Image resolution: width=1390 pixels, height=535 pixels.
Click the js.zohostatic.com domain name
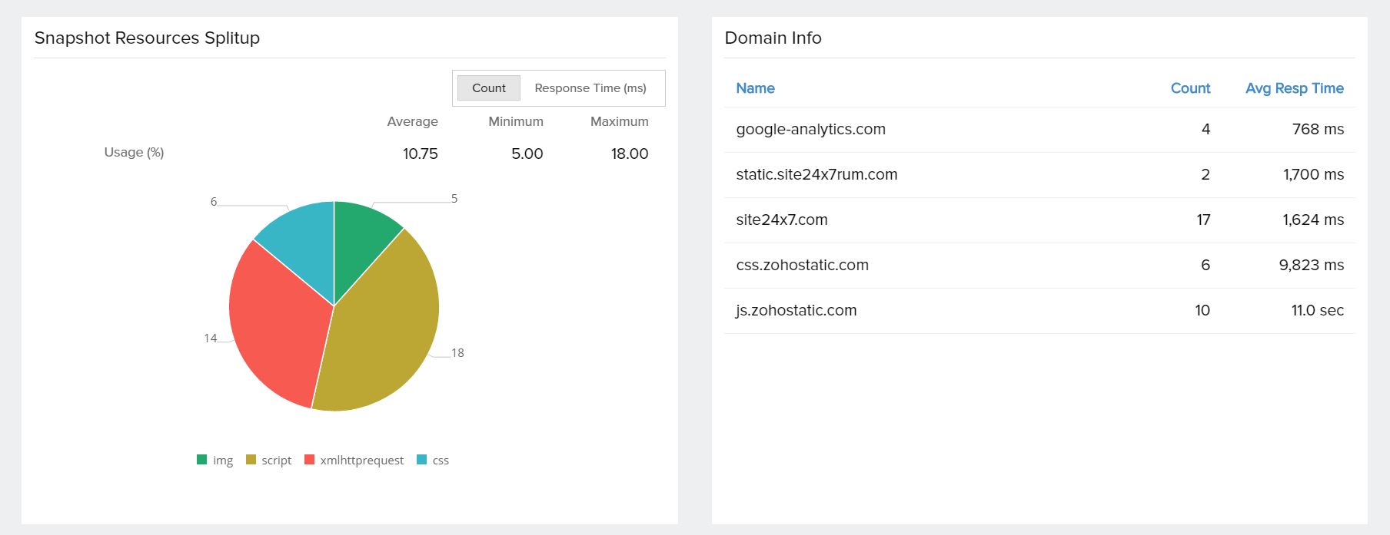796,311
